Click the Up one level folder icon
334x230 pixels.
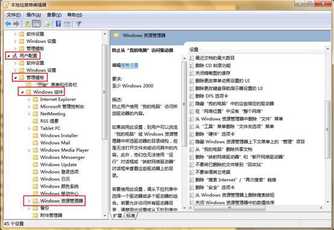(x=27, y=24)
